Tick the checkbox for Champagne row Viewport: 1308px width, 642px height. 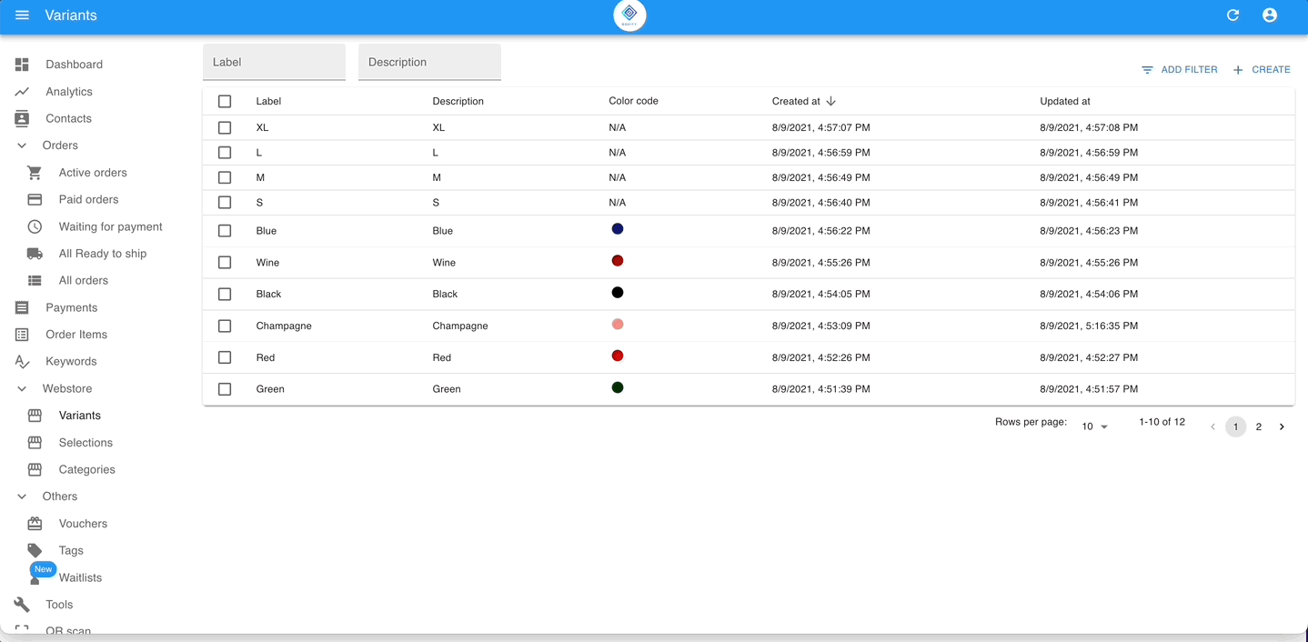click(225, 326)
